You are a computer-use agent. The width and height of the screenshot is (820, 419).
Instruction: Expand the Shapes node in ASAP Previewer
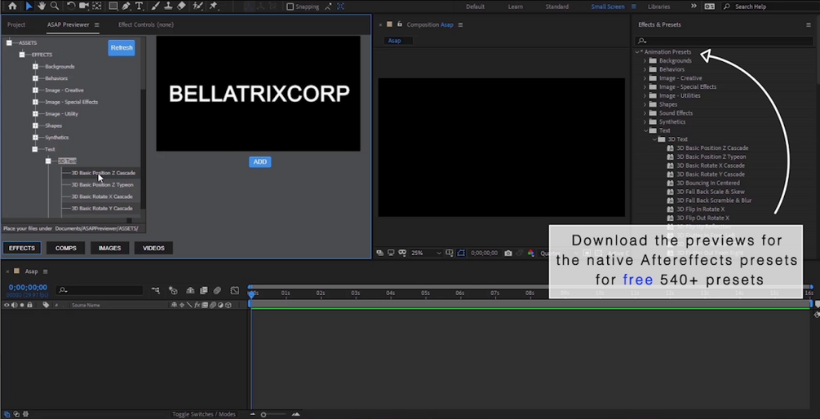(x=35, y=126)
